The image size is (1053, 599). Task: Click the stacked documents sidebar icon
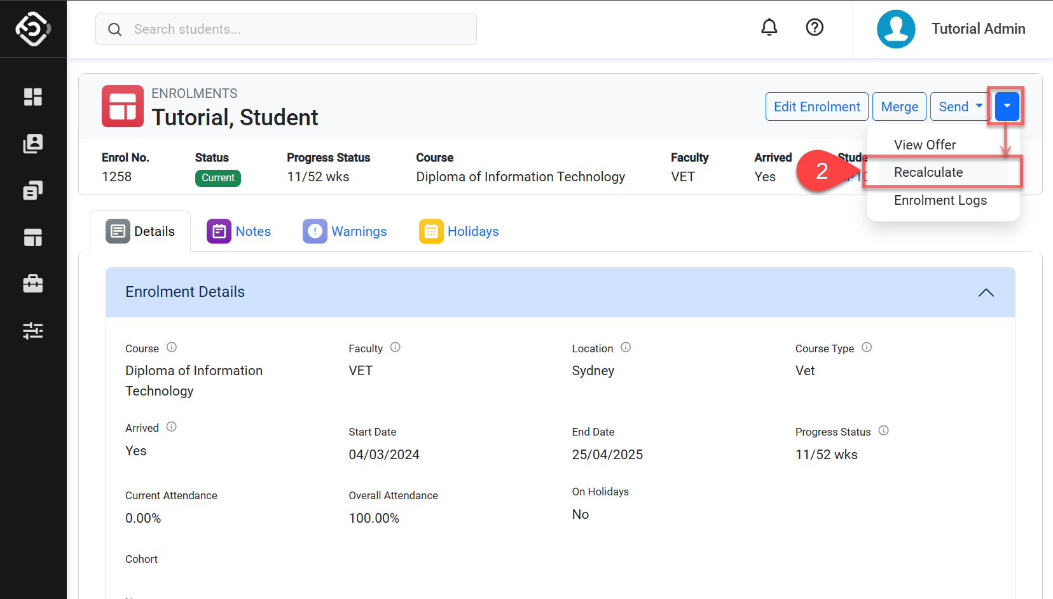(33, 190)
